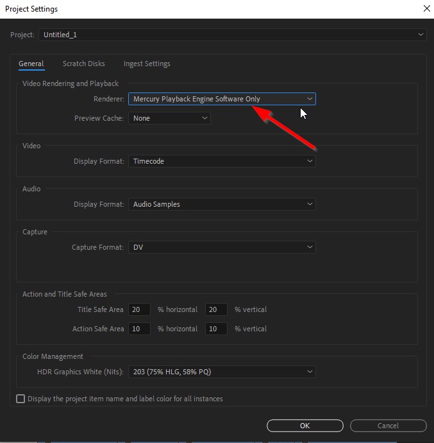Switch to the Scratch Disks tab
This screenshot has width=434, height=443.
coord(83,64)
